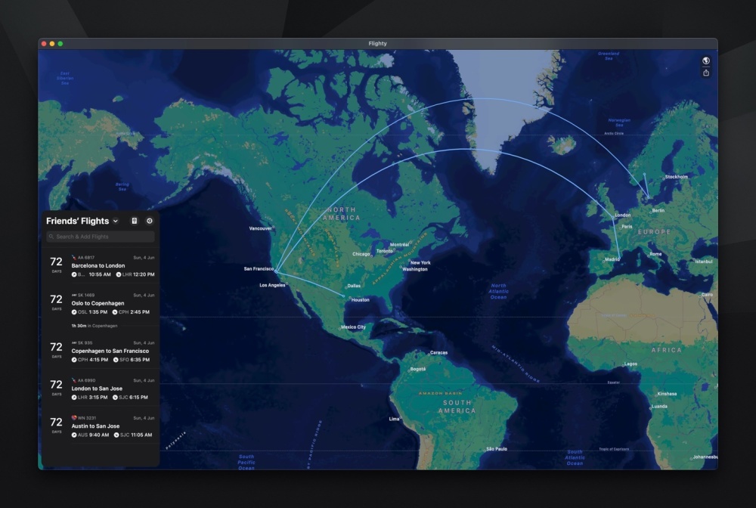This screenshot has width=756, height=508.
Task: Click the departure icon next to OSL 1:35 PM
Action: (74, 312)
